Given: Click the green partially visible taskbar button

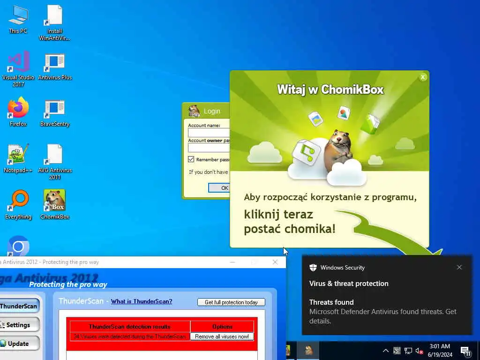Looking at the screenshot, I should pyautogui.click(x=288, y=351).
